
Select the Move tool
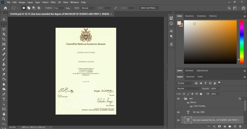coord(4,19)
